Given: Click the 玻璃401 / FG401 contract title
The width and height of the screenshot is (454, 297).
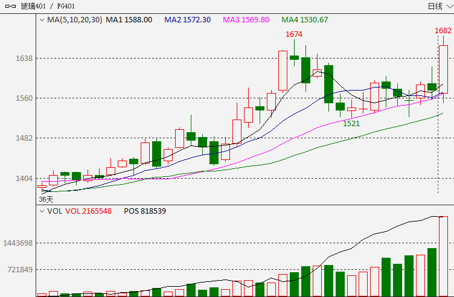Looking at the screenshot, I should point(48,6).
